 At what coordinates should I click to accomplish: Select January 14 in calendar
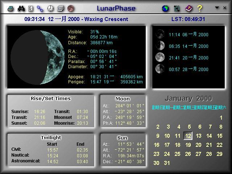point(209,136)
